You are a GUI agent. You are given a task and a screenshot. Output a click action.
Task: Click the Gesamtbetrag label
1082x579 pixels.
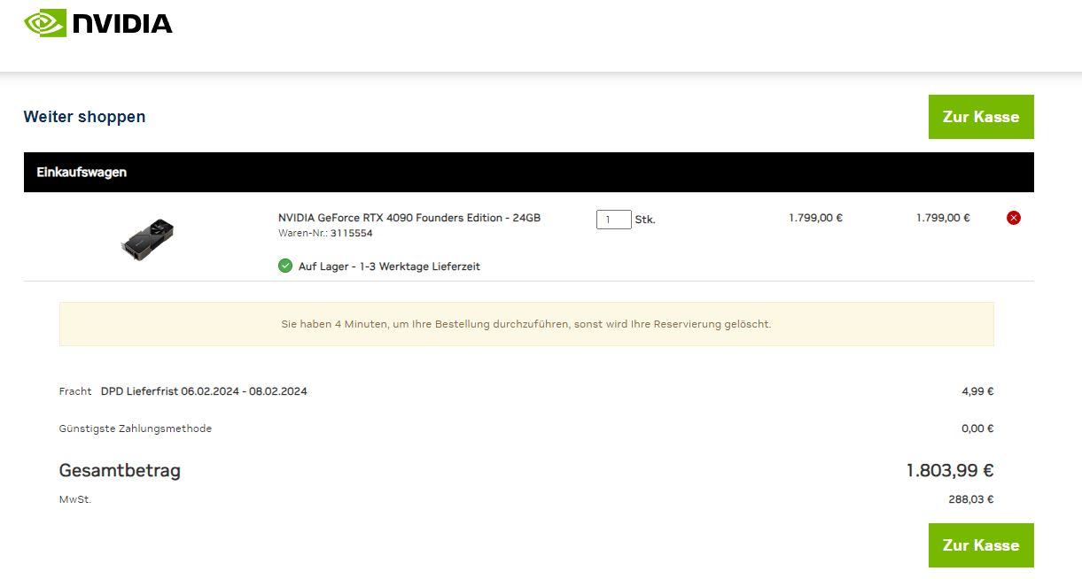click(120, 471)
